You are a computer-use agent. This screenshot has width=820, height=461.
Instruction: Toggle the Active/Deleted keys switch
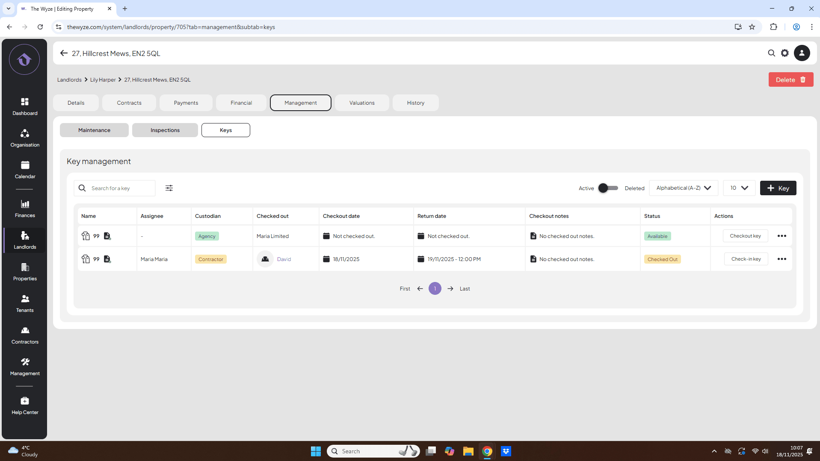(x=608, y=188)
